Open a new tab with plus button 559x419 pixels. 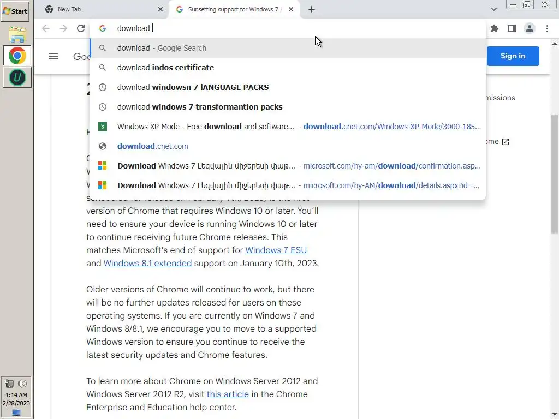click(312, 9)
